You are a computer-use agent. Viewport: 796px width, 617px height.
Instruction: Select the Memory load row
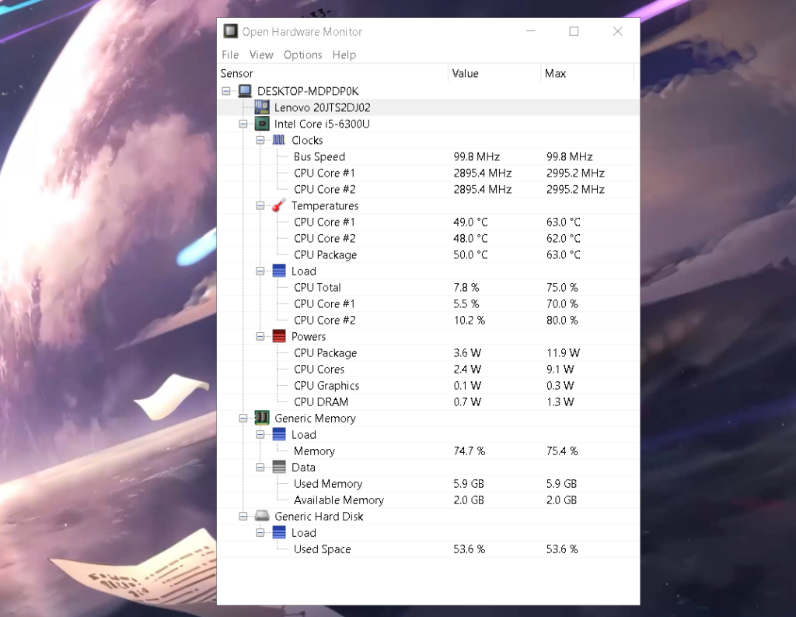tap(428, 450)
